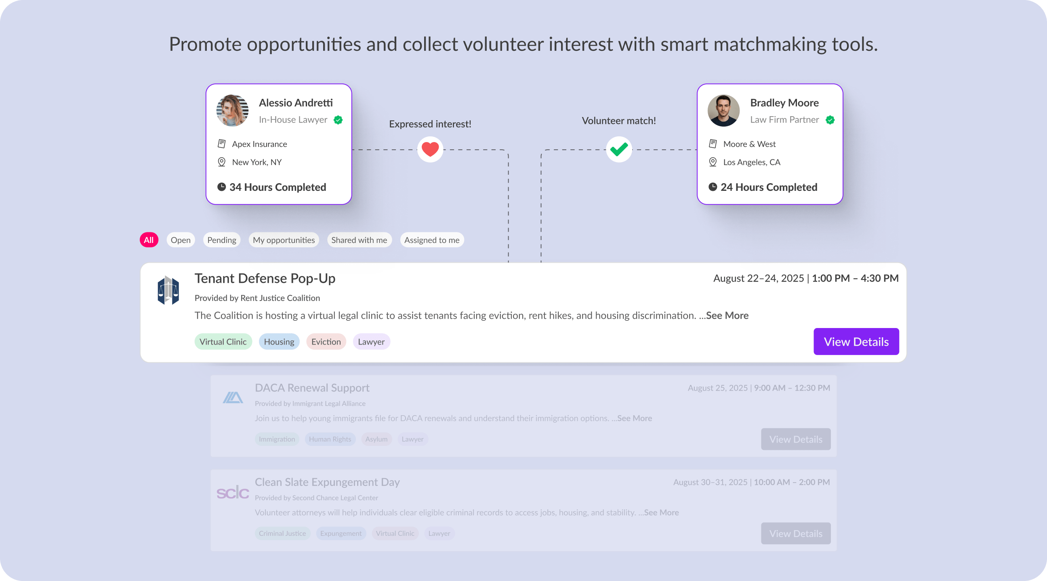Open View Details for Tenant Defense Pop-Up

coord(856,341)
